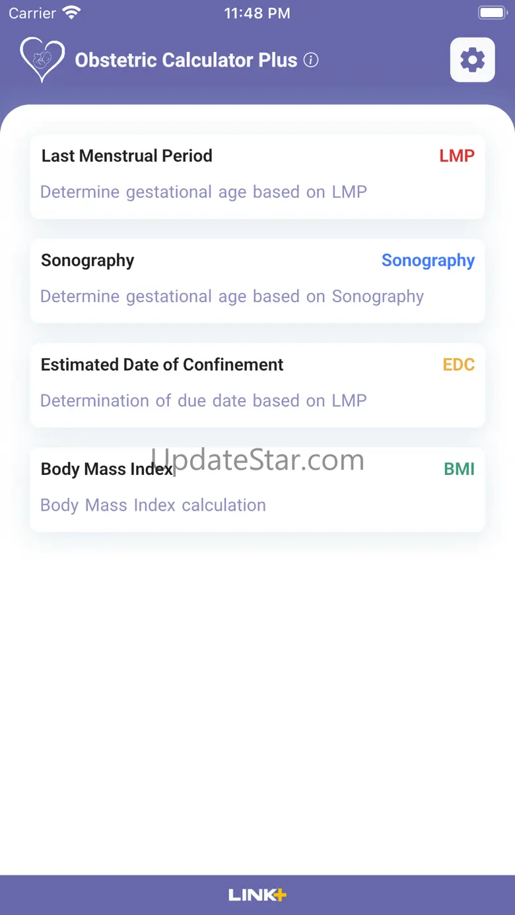Image resolution: width=515 pixels, height=915 pixels.
Task: Tap the 11:48 PM clock
Action: click(x=257, y=13)
